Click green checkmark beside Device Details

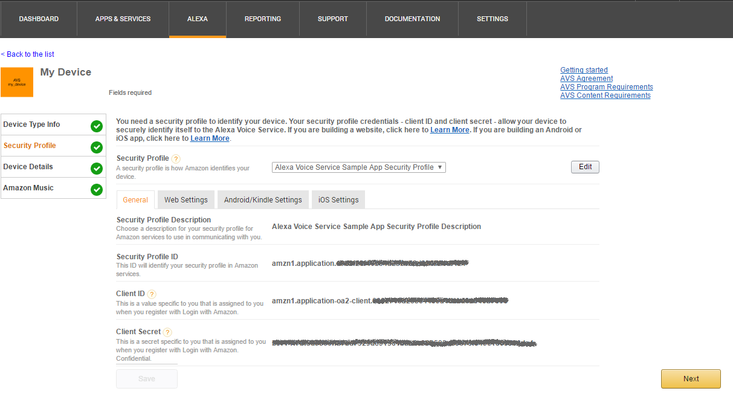(x=97, y=169)
